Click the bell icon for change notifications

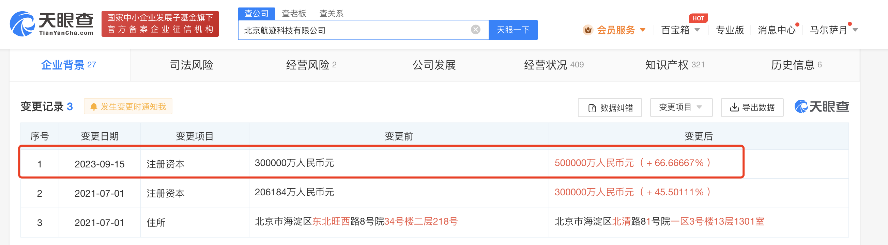point(93,107)
